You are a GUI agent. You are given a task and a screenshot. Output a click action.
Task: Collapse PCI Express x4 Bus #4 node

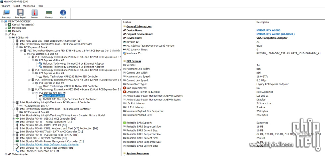pos(33,73)
